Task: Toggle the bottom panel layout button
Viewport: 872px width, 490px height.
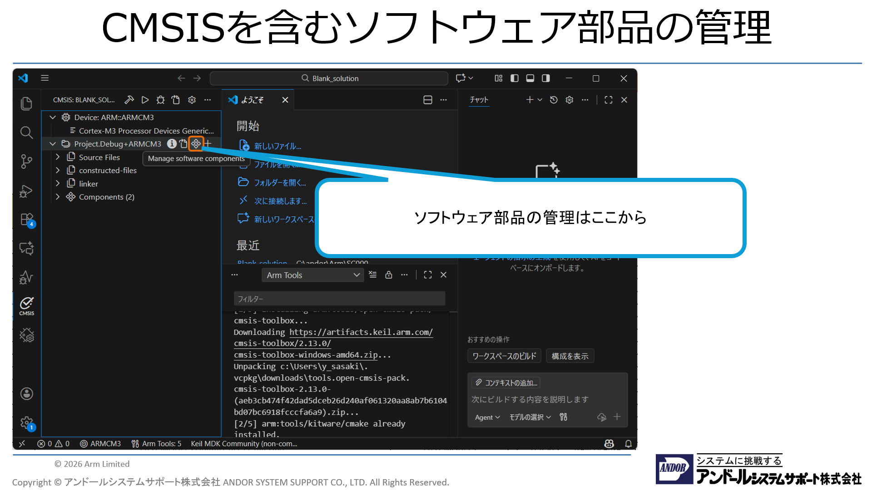Action: (530, 78)
